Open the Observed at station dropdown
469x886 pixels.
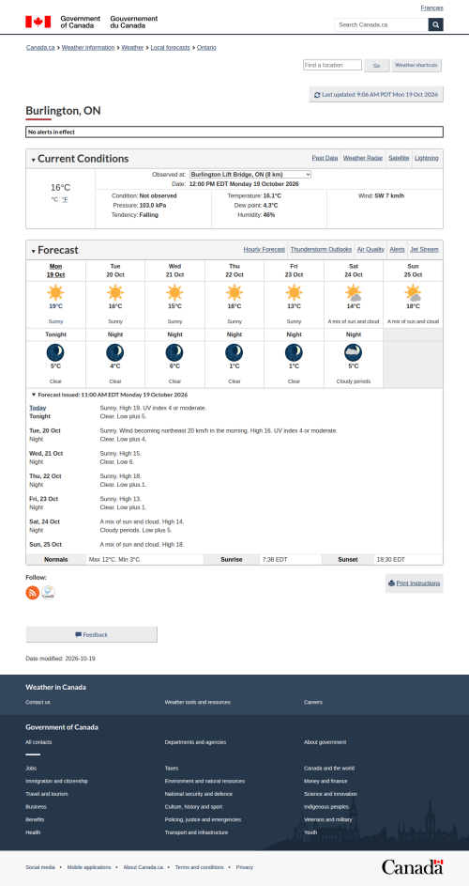click(x=250, y=175)
